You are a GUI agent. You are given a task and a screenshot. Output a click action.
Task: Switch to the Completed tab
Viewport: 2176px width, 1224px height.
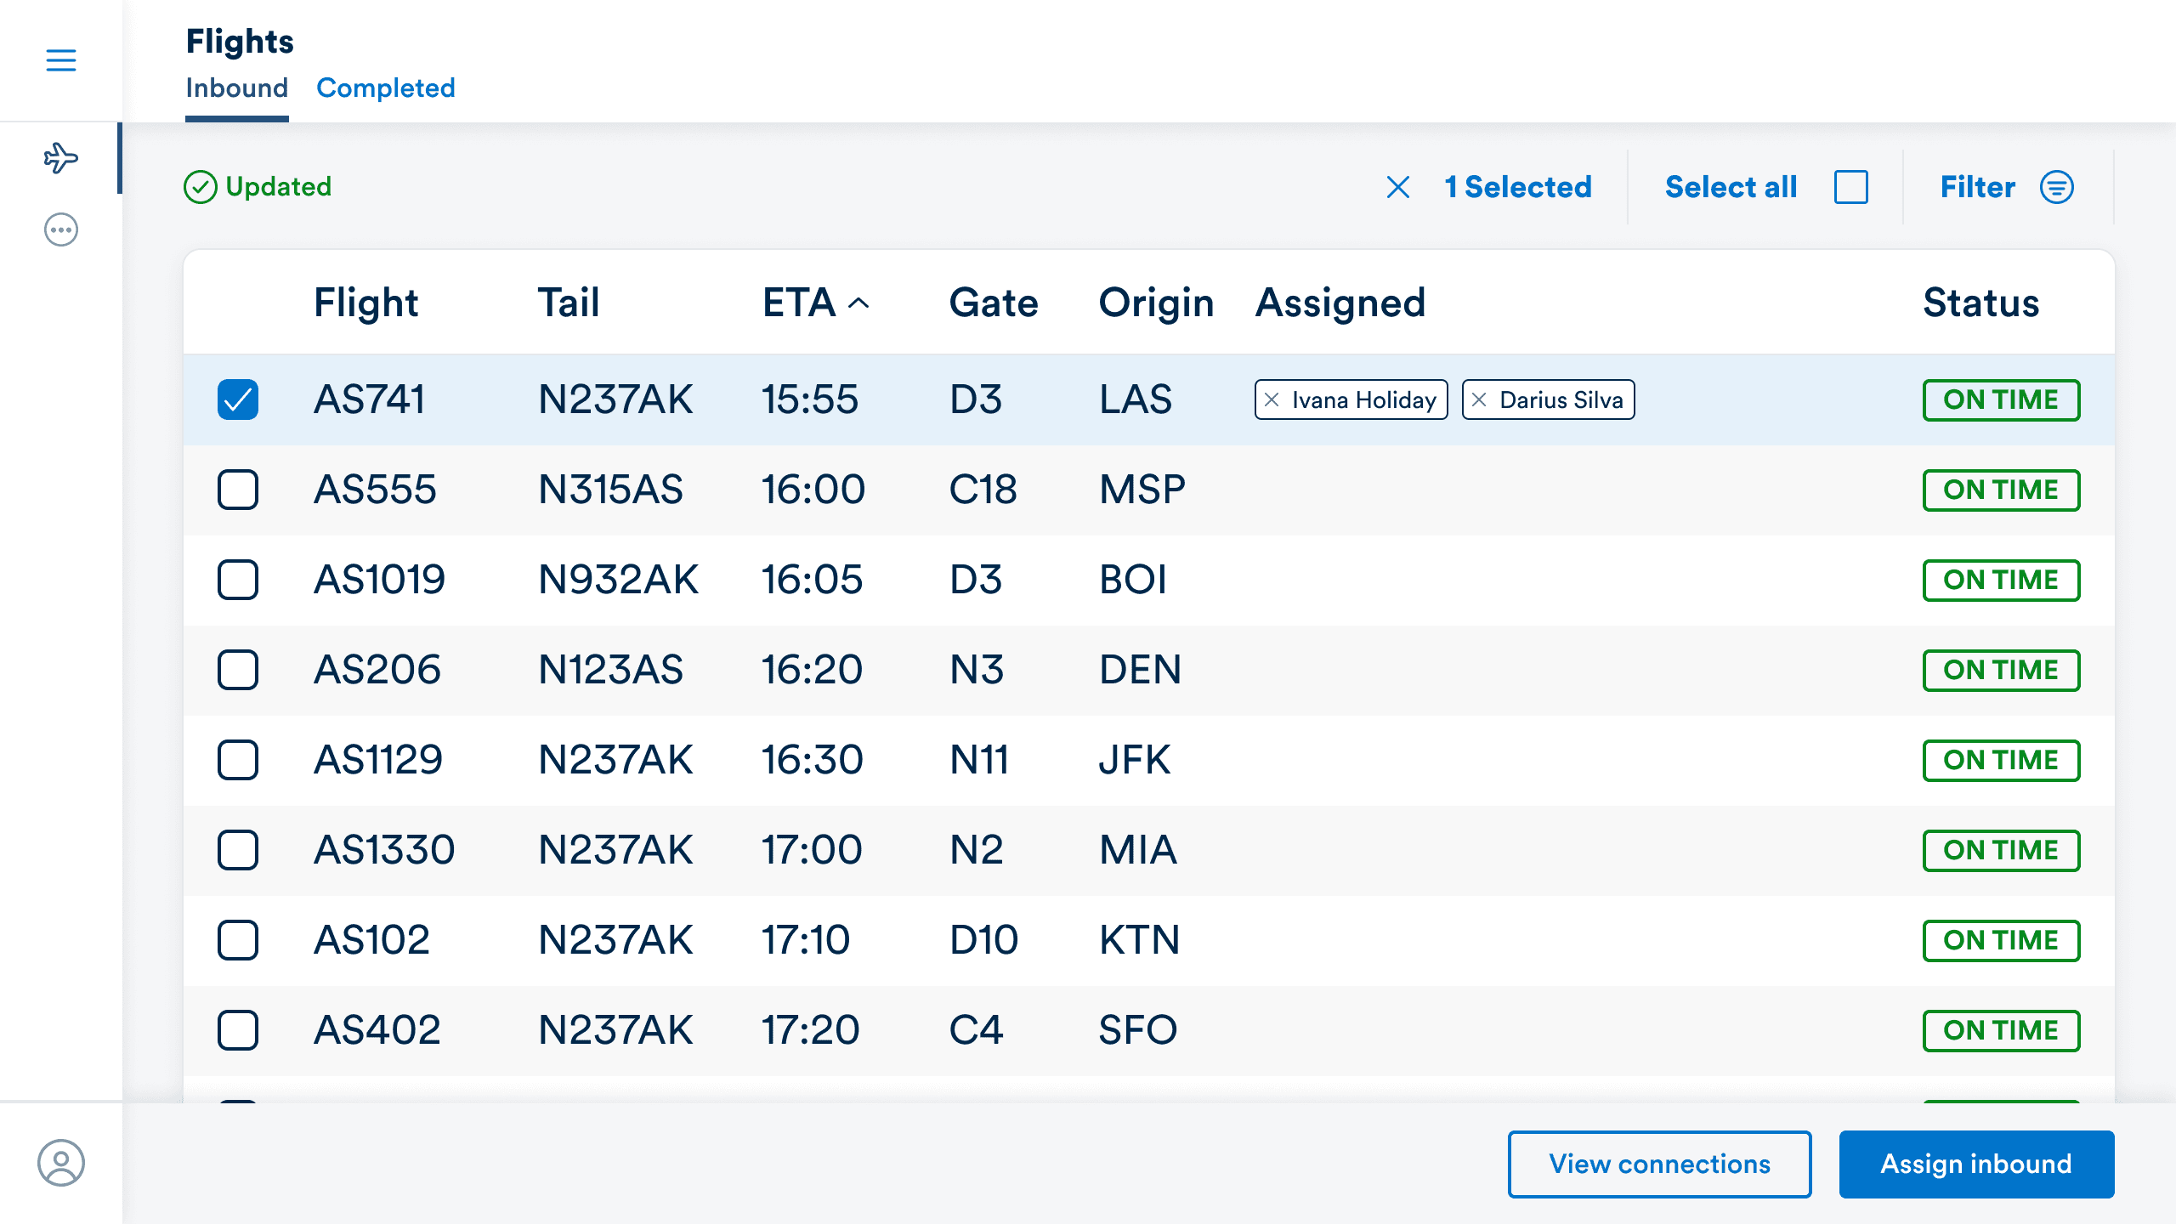click(386, 88)
